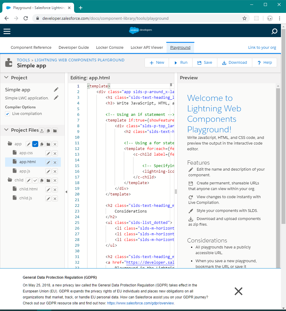
Task: Click the upload icon beside Project Files
Action: coord(42,131)
